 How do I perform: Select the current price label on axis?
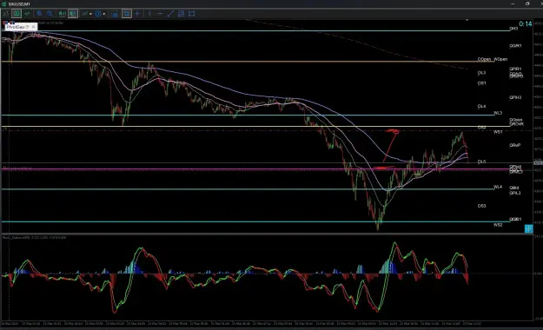pyautogui.click(x=538, y=162)
